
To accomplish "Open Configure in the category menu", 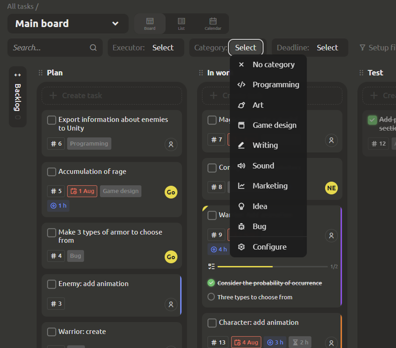I will click(269, 247).
